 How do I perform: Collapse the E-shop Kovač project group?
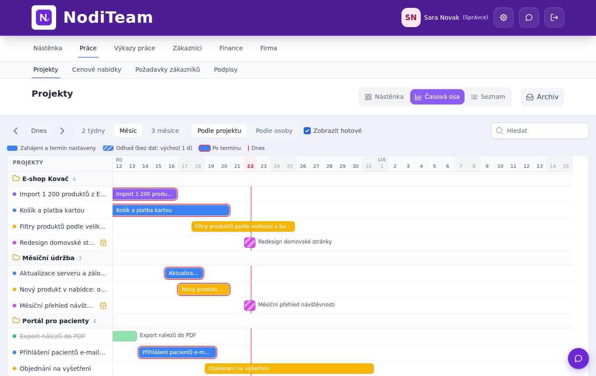coord(60,179)
